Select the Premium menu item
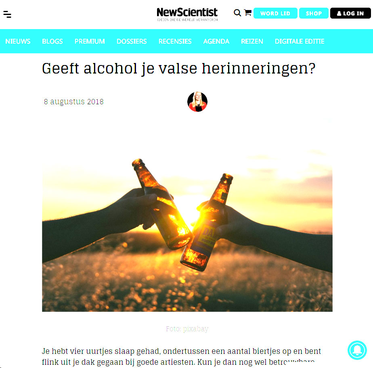373x368 pixels. tap(90, 42)
